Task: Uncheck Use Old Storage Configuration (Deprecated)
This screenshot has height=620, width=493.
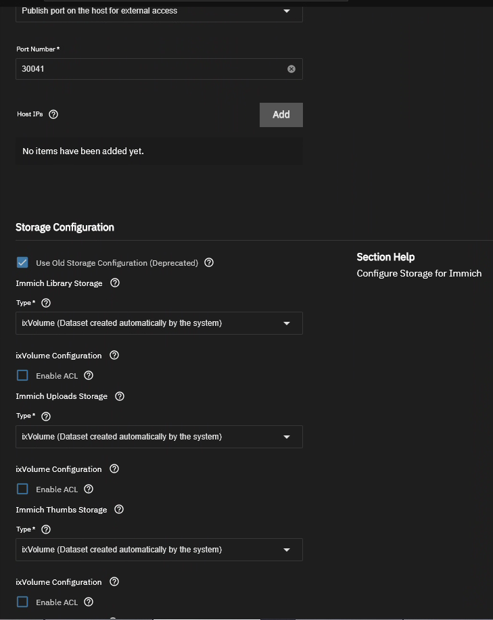Action: coord(22,262)
